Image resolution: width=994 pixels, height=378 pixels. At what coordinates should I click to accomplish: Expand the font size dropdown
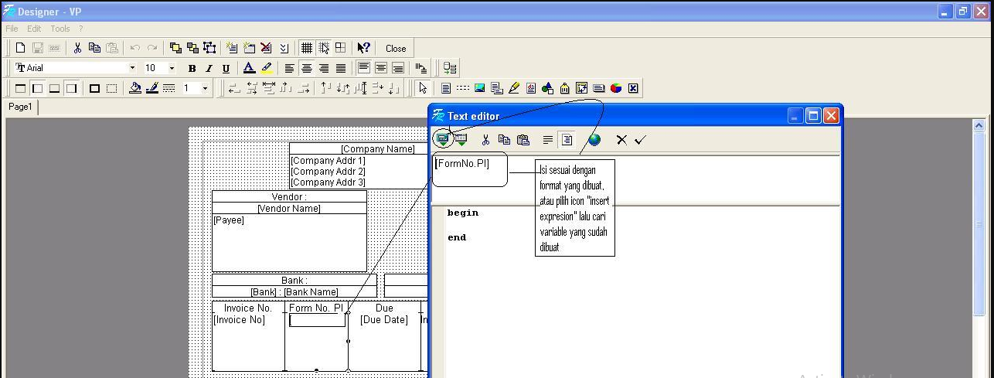pos(172,68)
